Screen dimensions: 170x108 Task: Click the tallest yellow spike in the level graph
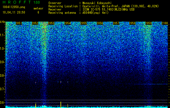click(61, 105)
